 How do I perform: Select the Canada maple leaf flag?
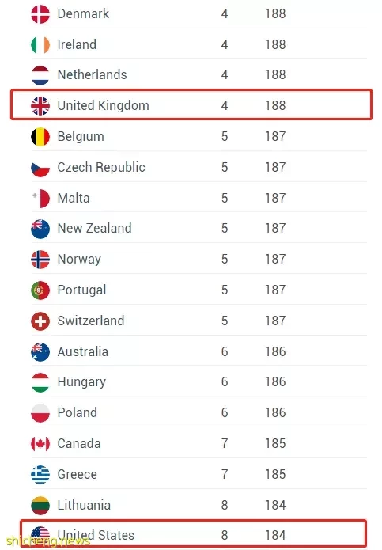pos(40,444)
